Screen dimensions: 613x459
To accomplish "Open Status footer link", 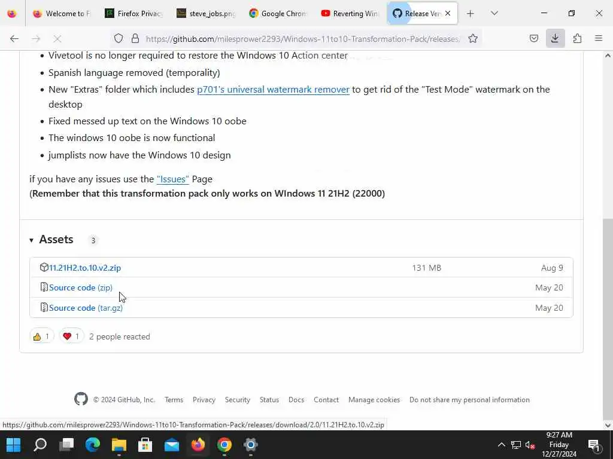I will pyautogui.click(x=269, y=400).
